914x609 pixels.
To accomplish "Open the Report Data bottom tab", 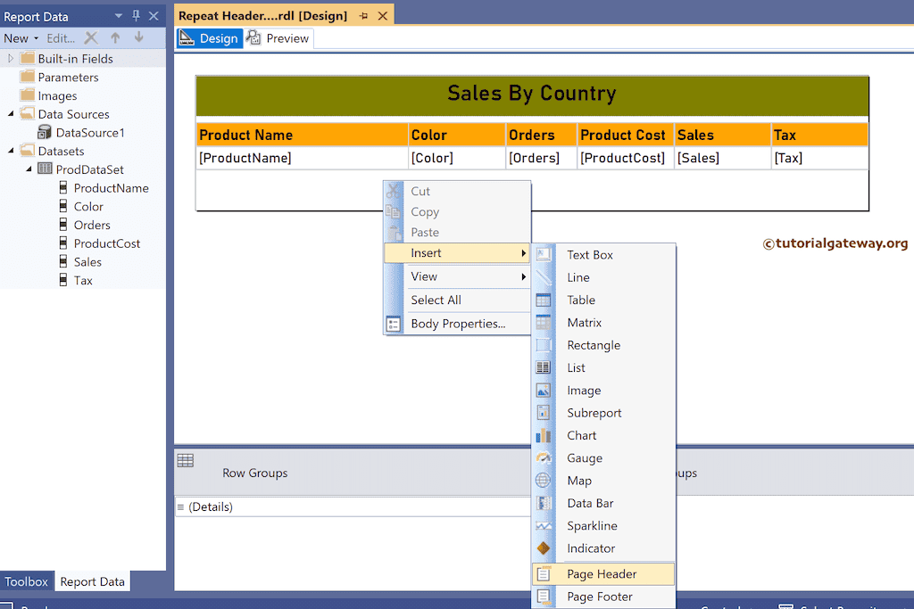I will pos(92,581).
